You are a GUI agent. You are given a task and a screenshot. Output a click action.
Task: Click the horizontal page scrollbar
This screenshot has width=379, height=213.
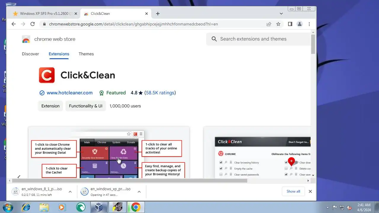pyautogui.click(x=129, y=180)
